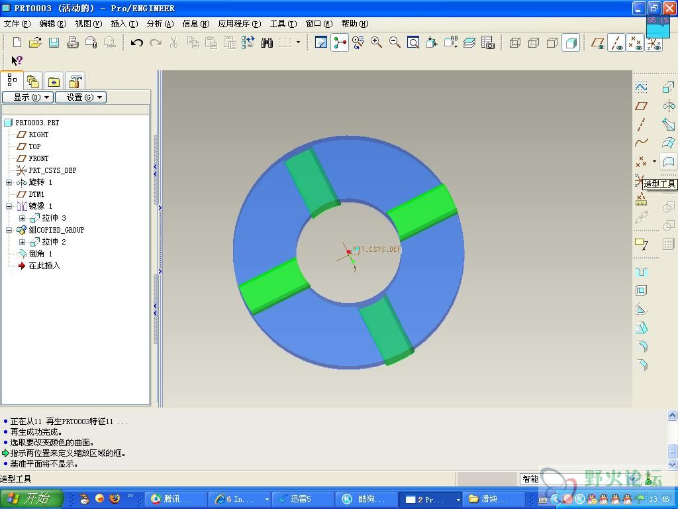678x509 pixels.
Task: Open the 设置 dropdown in model tree
Action: click(81, 97)
